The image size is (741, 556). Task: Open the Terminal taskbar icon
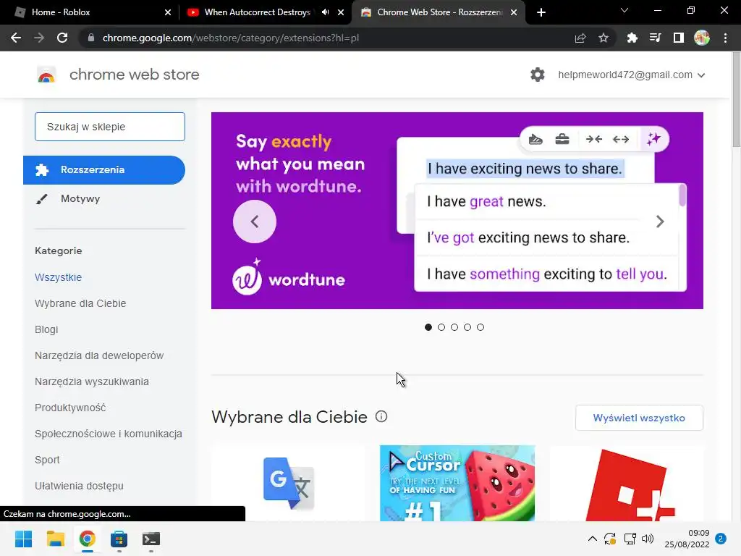click(151, 539)
